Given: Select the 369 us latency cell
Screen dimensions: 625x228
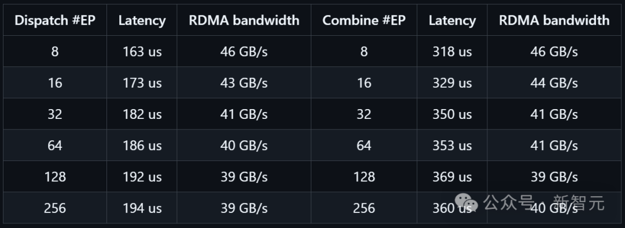Looking at the screenshot, I should [x=452, y=177].
